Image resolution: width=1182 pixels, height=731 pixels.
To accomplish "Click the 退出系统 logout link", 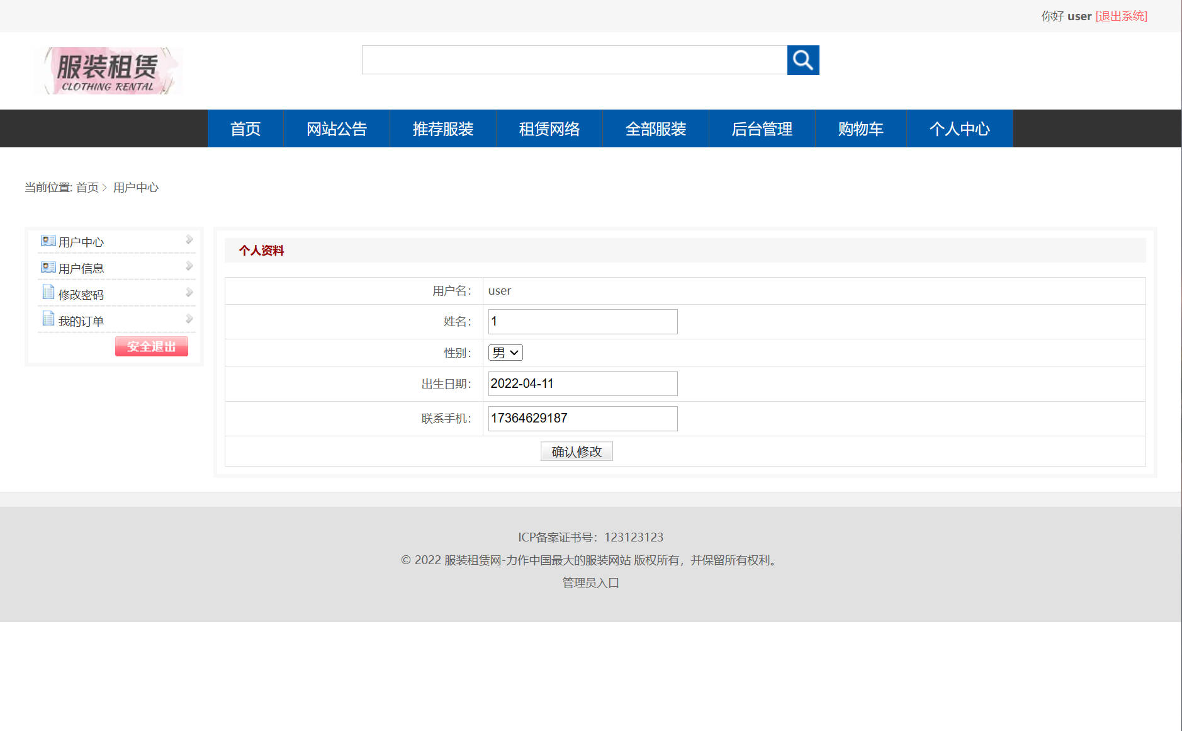I will (x=1121, y=16).
